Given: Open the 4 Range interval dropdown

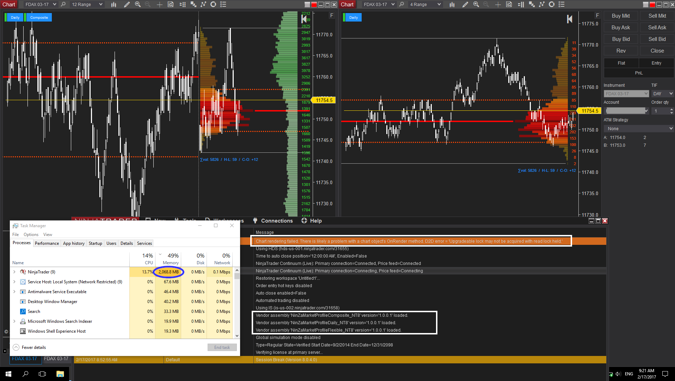Looking at the screenshot, I should tap(425, 5).
